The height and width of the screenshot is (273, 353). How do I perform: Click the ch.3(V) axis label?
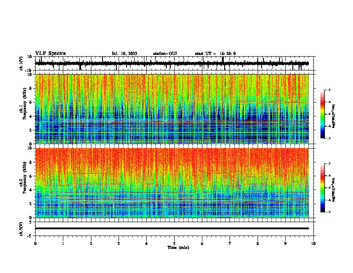[x=21, y=229]
